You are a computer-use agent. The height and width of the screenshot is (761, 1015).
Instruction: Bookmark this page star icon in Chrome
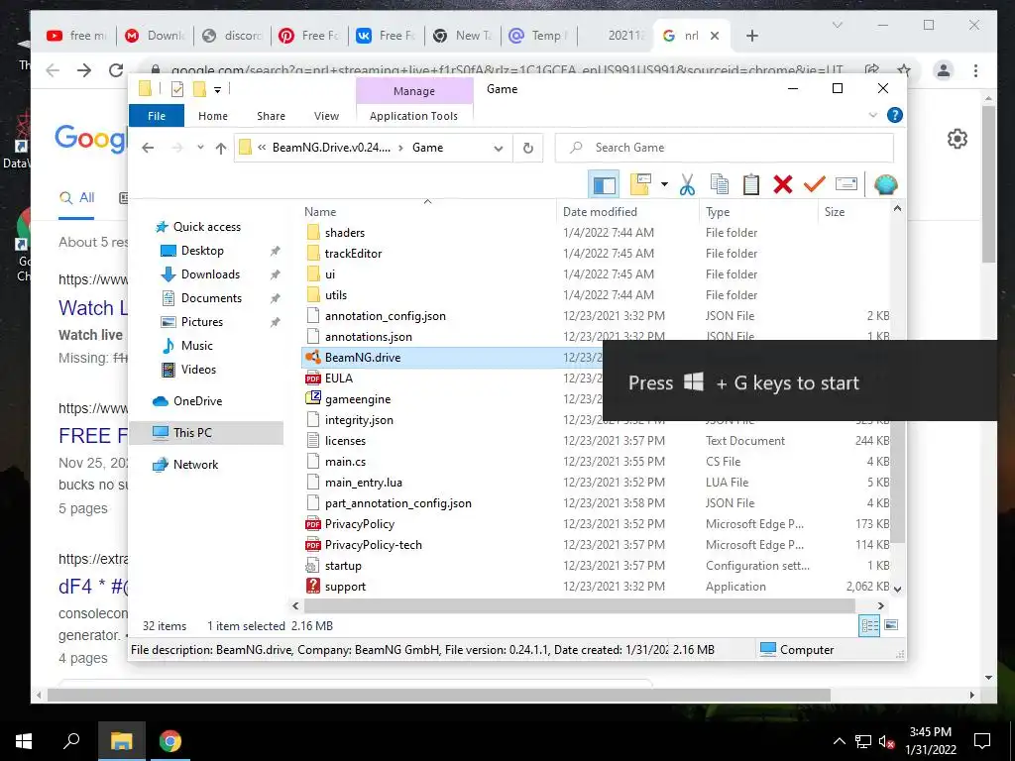(x=904, y=70)
